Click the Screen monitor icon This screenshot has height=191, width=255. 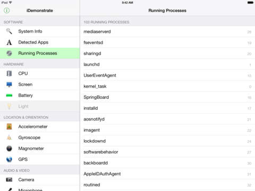click(x=9, y=84)
